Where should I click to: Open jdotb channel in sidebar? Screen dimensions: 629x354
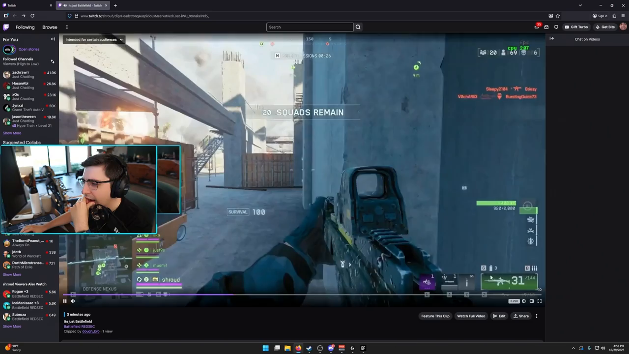click(x=29, y=254)
